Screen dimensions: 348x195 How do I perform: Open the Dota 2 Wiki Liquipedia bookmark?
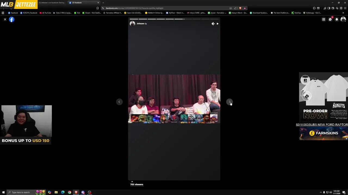pyautogui.click(x=62, y=13)
